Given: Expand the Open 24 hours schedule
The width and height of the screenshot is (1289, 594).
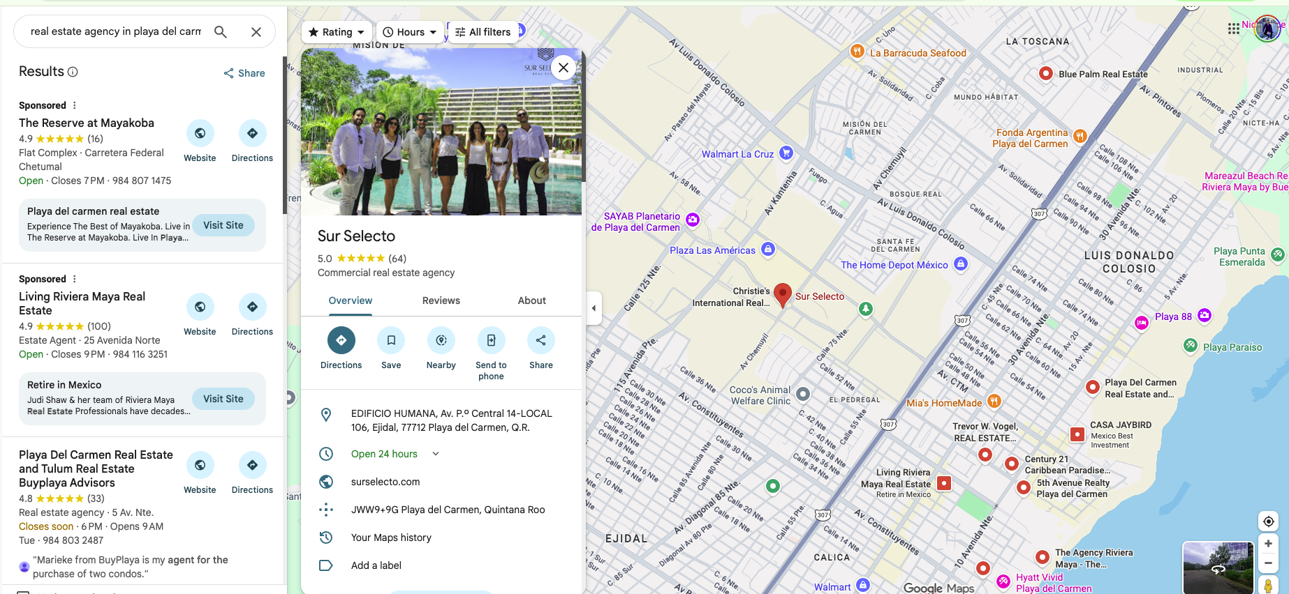Looking at the screenshot, I should [436, 454].
